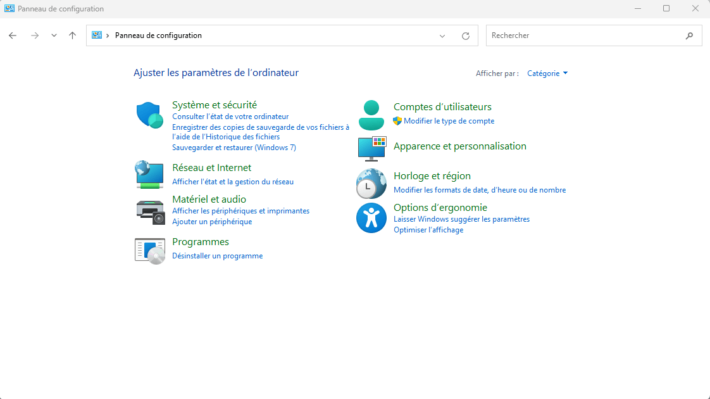Image resolution: width=710 pixels, height=399 pixels.
Task: Click the Comptes d'utilisateurs icon
Action: click(371, 113)
